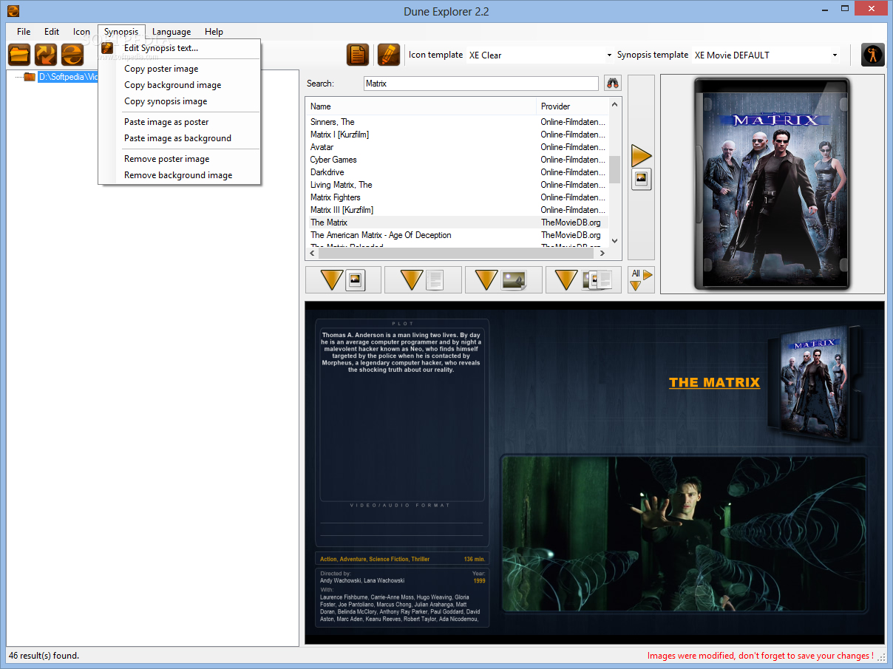Click the down-arrow images and text combined button
893x669 pixels.
(583, 280)
